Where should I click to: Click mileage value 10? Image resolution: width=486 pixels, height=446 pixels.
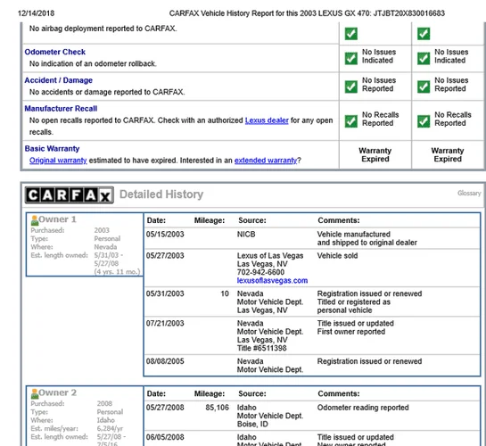point(225,293)
